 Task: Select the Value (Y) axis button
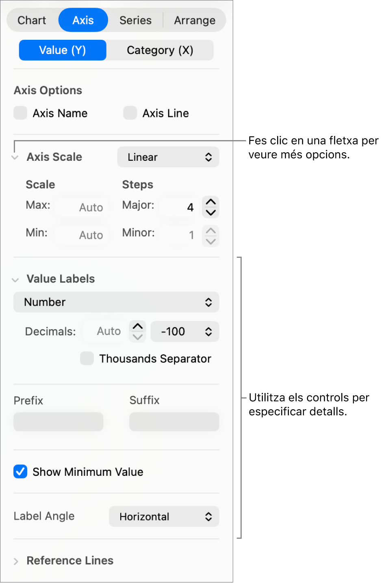click(62, 50)
